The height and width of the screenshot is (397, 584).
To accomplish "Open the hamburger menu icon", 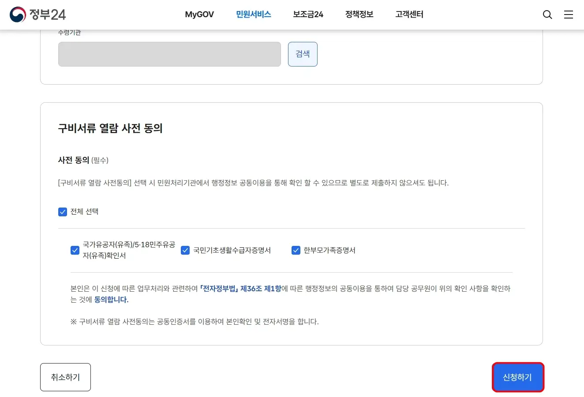I will click(x=569, y=15).
